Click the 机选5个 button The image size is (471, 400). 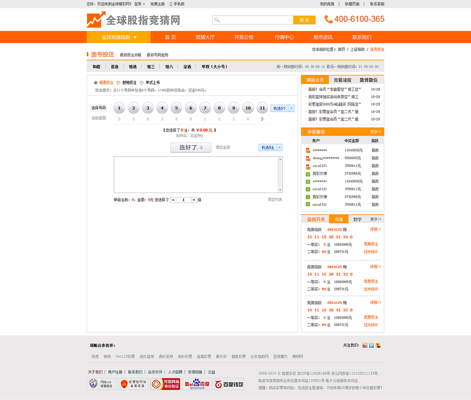coord(280,108)
